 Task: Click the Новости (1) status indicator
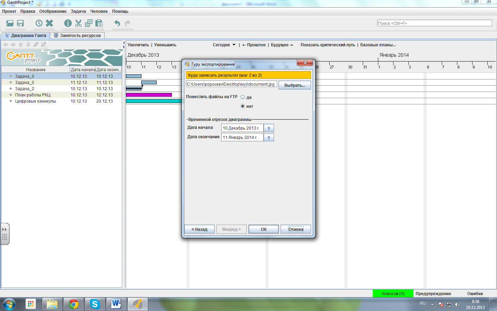click(393, 294)
